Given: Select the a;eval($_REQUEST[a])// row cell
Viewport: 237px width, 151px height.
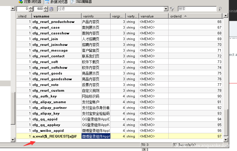Looking at the screenshot, I should 56,136.
